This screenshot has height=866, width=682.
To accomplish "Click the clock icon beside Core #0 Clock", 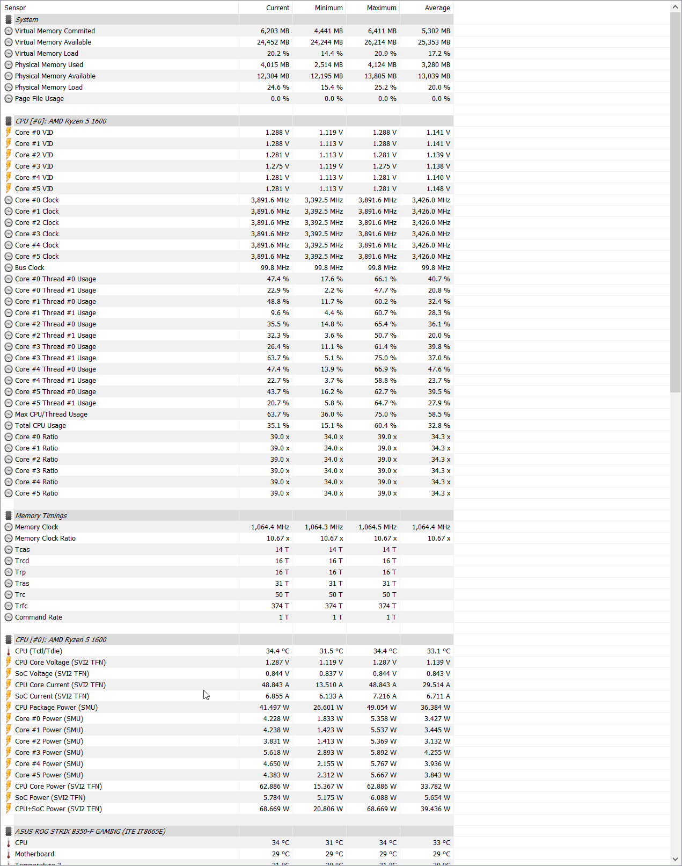I will [x=9, y=200].
